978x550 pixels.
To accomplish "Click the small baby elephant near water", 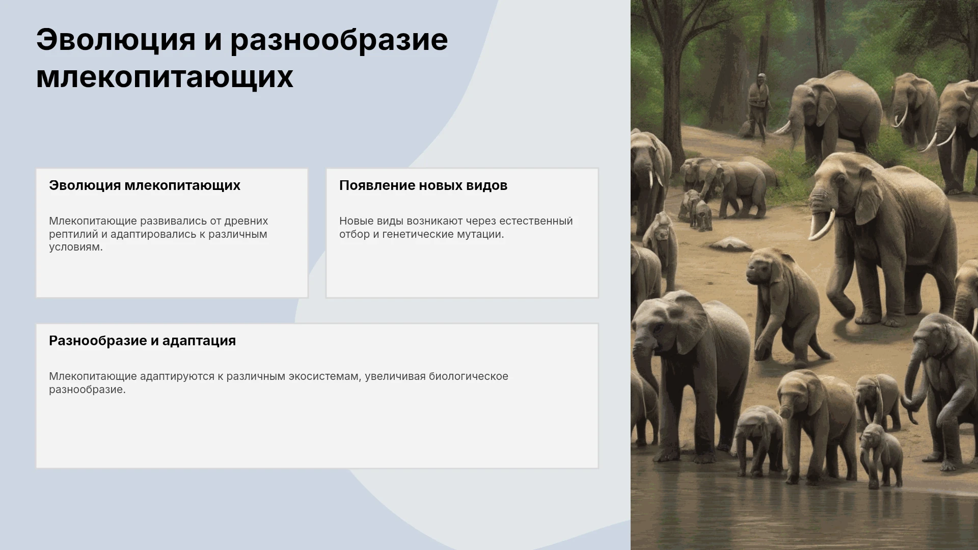I will (x=881, y=456).
